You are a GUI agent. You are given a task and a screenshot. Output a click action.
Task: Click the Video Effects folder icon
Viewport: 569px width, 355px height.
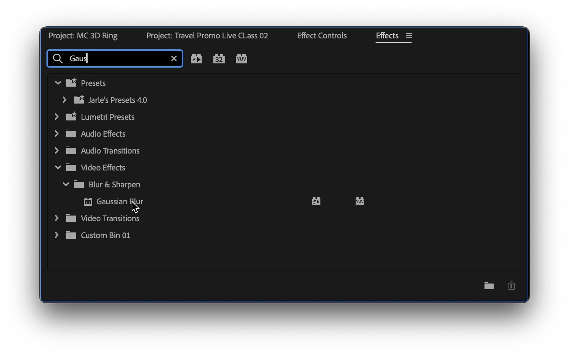click(71, 168)
